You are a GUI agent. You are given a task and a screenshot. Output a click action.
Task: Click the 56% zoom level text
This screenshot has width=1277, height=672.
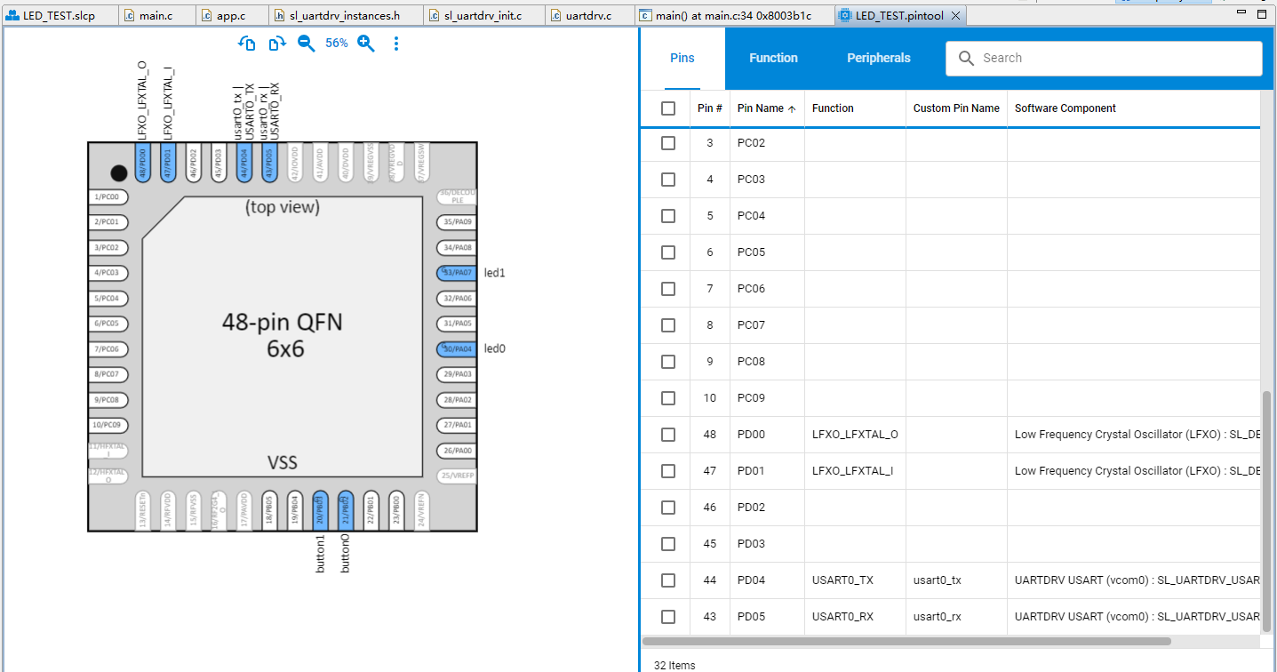point(336,44)
